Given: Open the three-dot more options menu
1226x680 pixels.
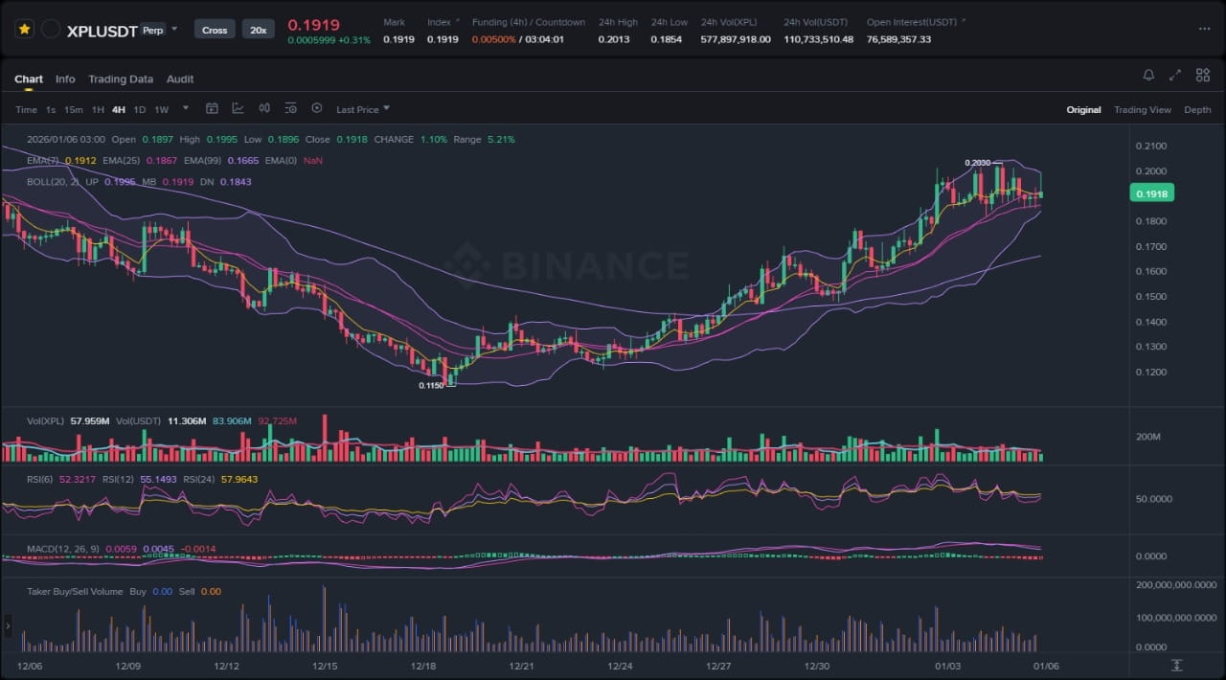Looking at the screenshot, I should coord(1204,30).
